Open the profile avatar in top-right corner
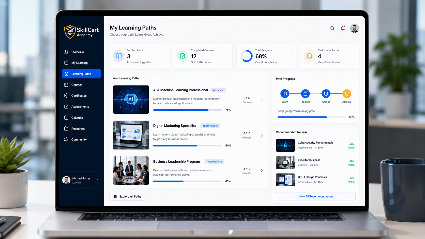This screenshot has width=425, height=239. coord(354,28)
